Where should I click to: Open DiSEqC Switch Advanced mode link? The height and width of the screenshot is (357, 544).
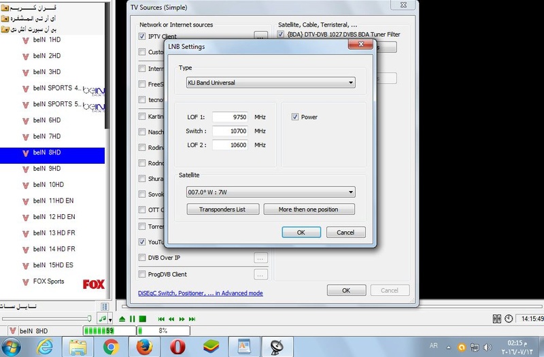click(x=201, y=293)
